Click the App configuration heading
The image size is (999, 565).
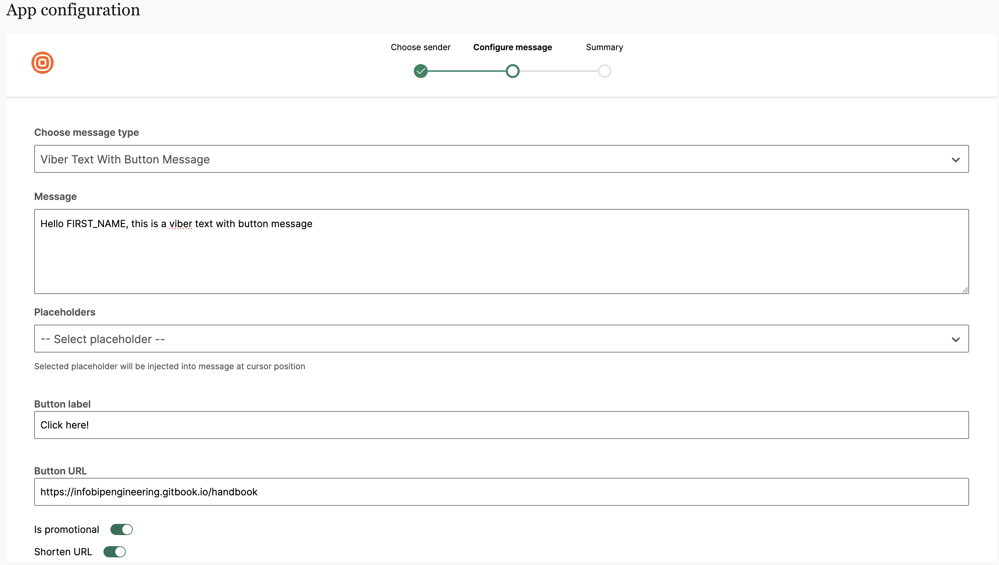[x=73, y=10]
